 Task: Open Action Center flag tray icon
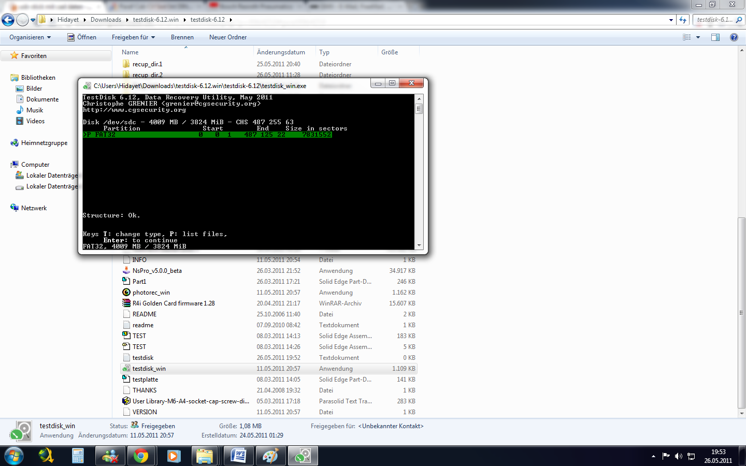pos(666,456)
